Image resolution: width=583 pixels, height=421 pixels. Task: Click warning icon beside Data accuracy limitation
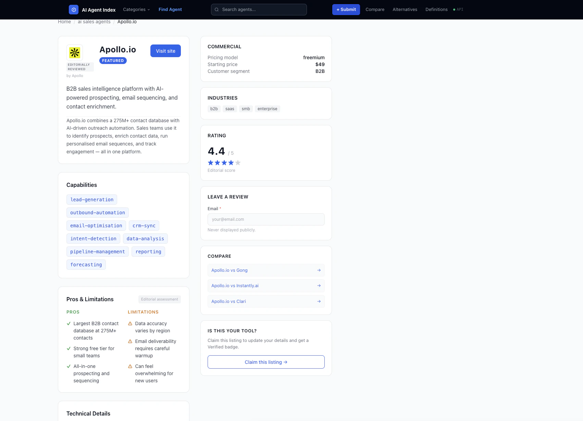pyautogui.click(x=130, y=324)
